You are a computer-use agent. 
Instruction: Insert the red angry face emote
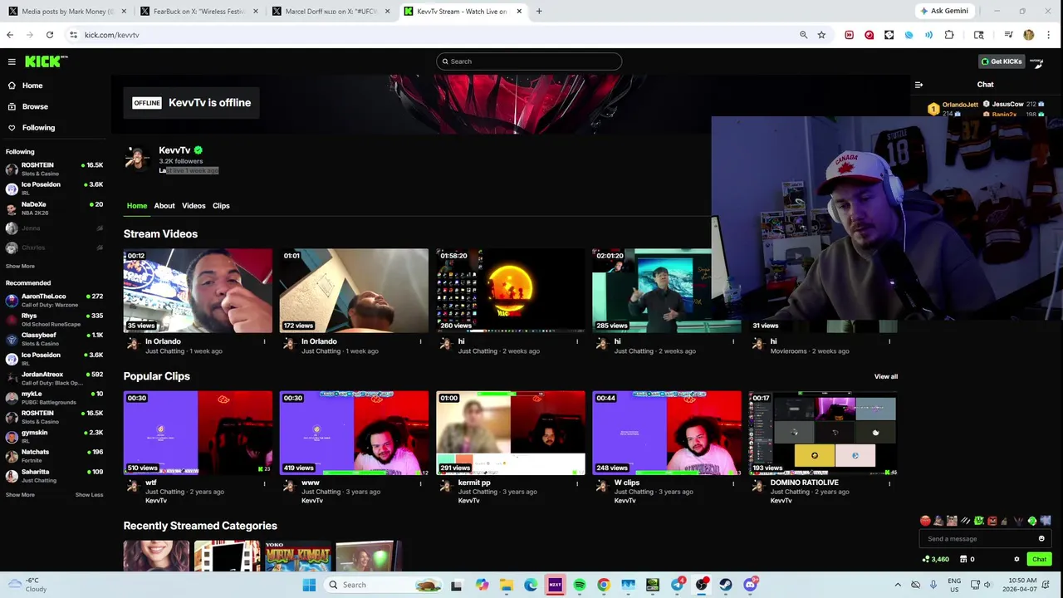point(925,521)
